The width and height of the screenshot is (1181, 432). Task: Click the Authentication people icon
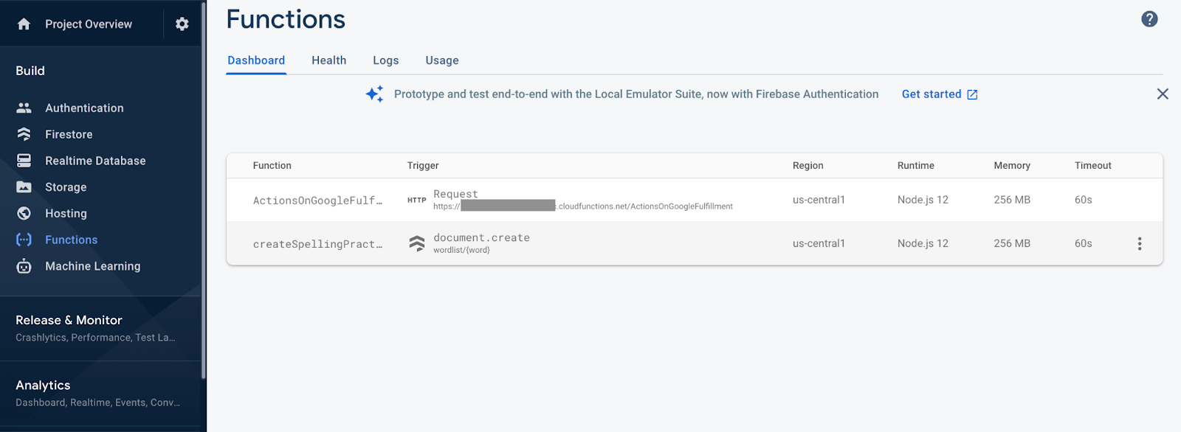(24, 108)
